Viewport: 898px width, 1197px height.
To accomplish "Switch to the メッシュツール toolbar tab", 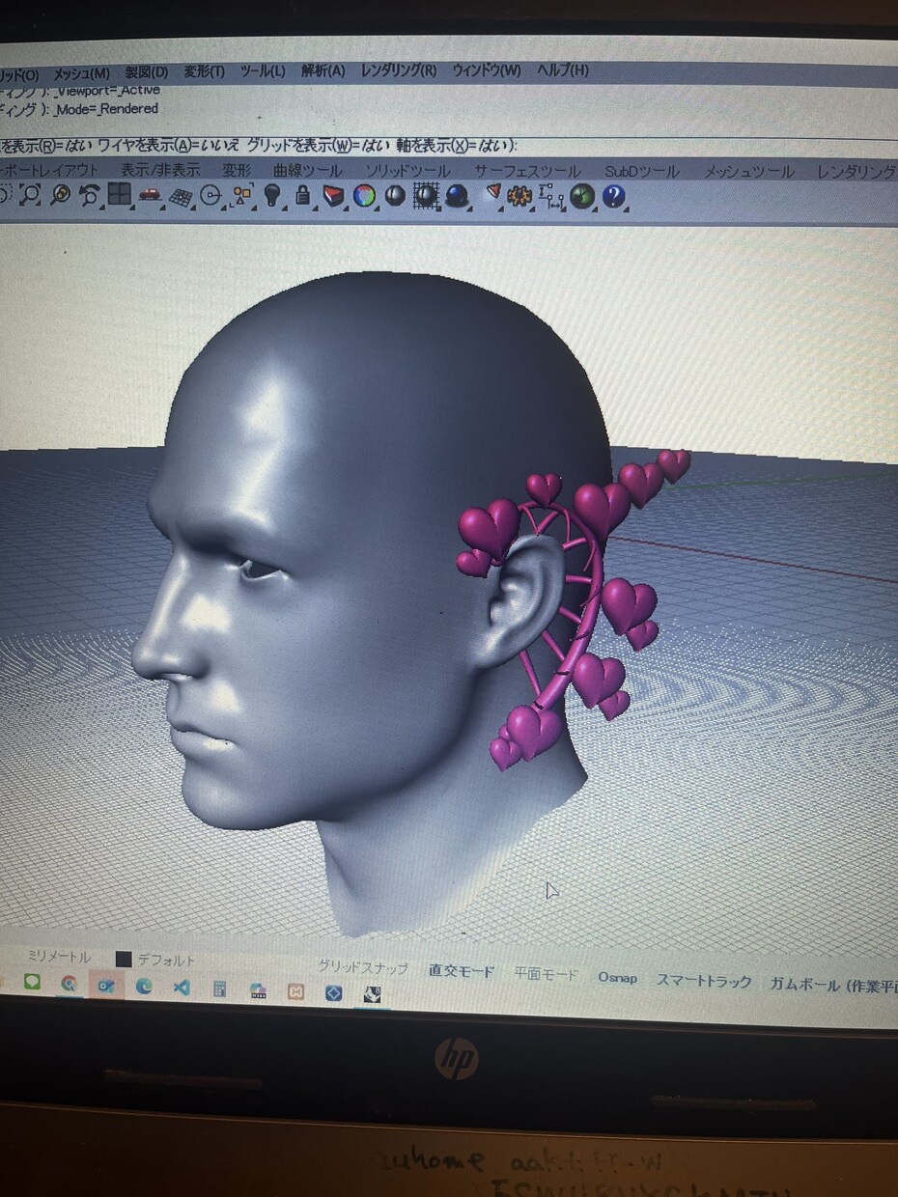I will pos(748,172).
